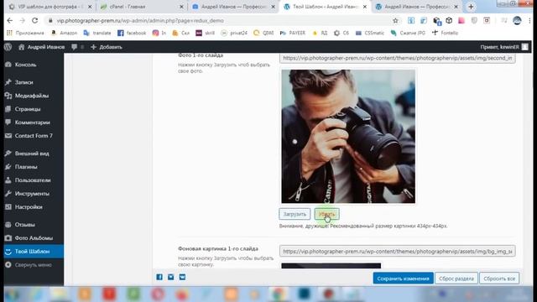Image resolution: width=537 pixels, height=302 pixels.
Task: Open the Amazon bookmark
Action: (64, 33)
